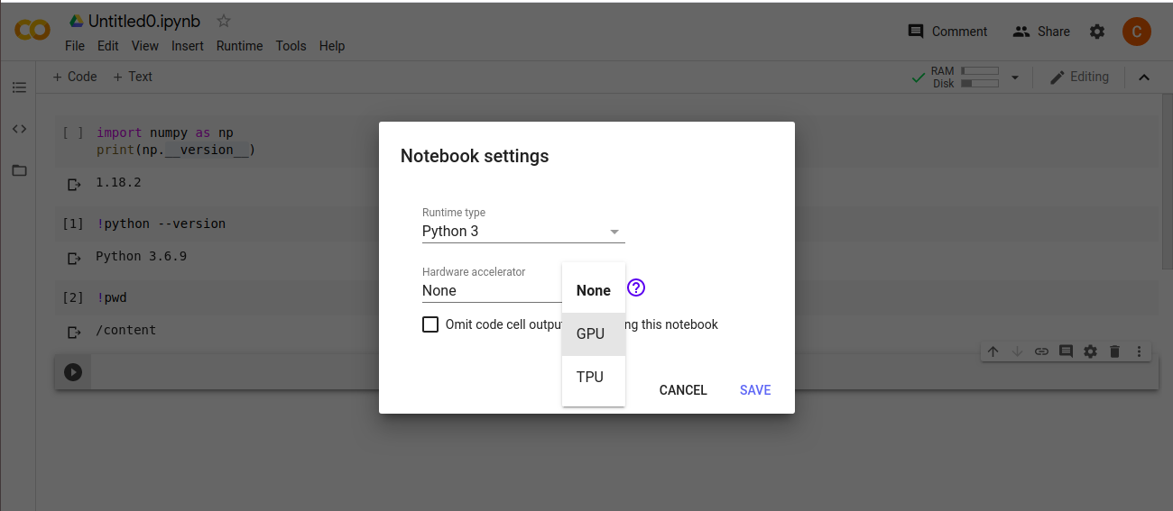The width and height of the screenshot is (1173, 511).
Task: Click the CANCEL button
Action: [683, 390]
